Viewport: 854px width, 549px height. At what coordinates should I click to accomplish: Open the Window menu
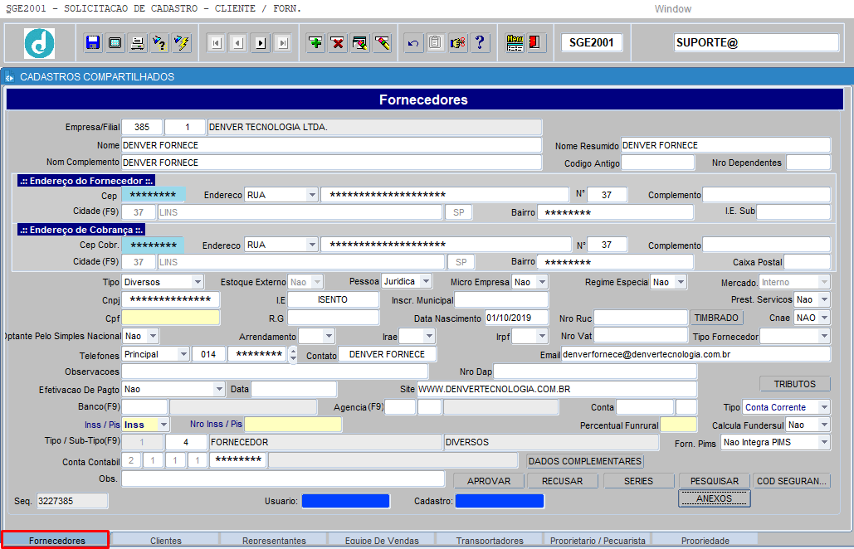point(672,8)
